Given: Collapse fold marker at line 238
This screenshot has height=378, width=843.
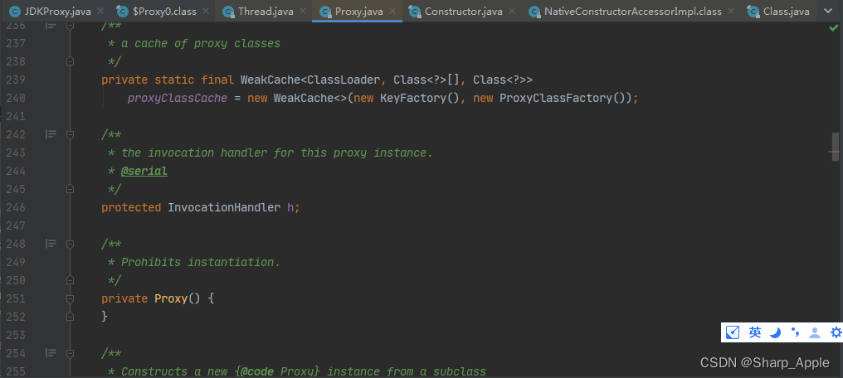Looking at the screenshot, I should tap(70, 61).
